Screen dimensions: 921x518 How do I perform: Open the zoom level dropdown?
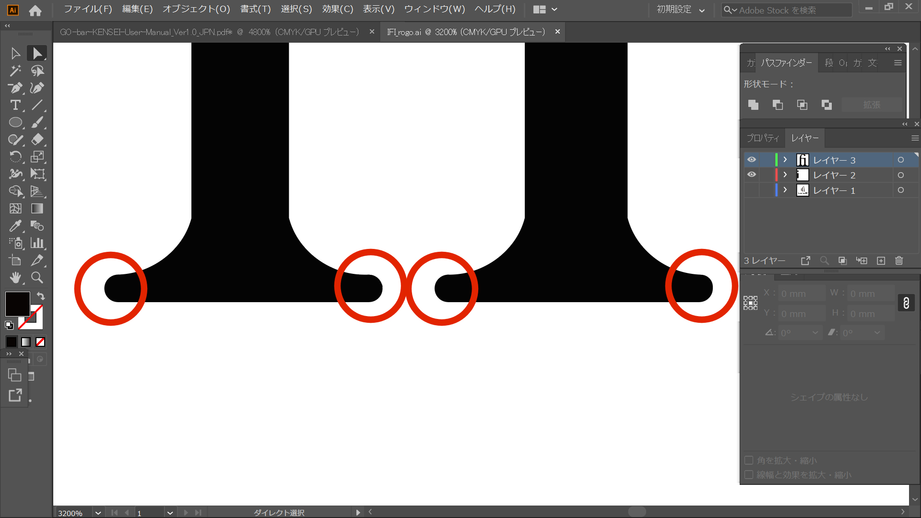pos(98,513)
